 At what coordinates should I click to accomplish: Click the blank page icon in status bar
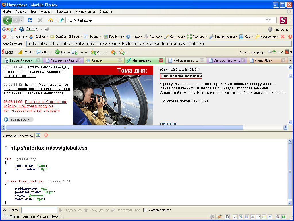227,217
